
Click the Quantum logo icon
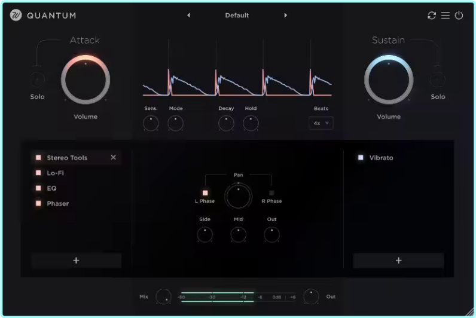(16, 16)
